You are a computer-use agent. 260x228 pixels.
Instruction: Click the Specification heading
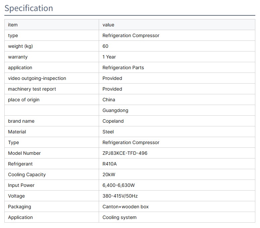point(29,8)
